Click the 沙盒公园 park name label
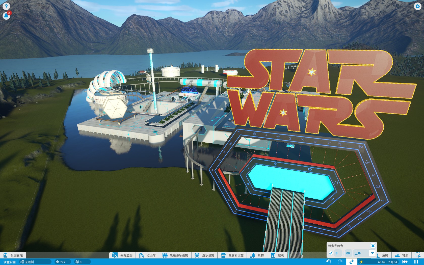The height and width of the screenshot is (265, 424). tap(10, 262)
